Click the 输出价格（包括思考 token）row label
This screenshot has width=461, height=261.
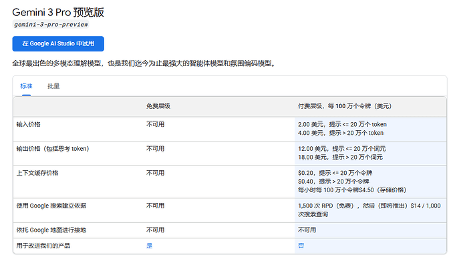(53, 149)
